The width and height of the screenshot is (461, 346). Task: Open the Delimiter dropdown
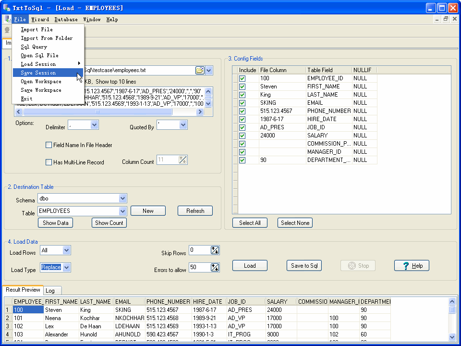point(94,125)
